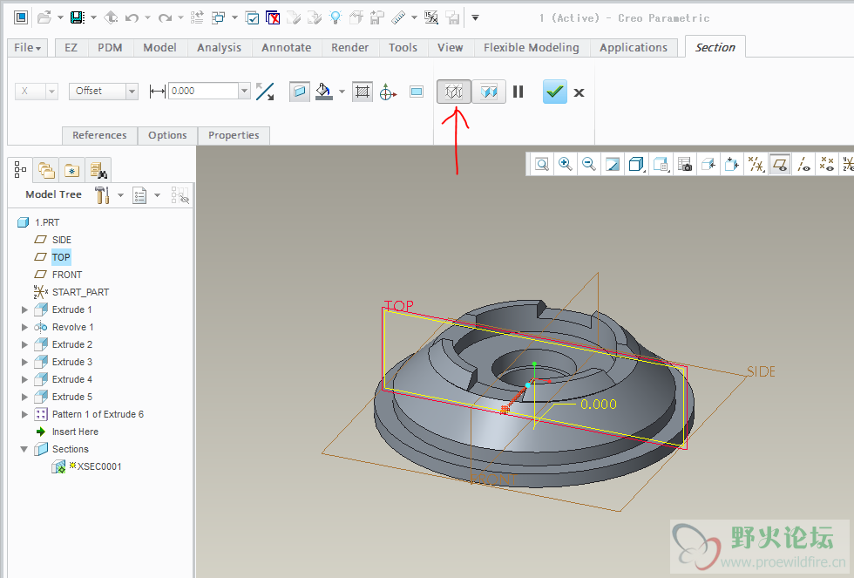The width and height of the screenshot is (854, 578).
Task: Switch to the Render ribbon tab
Action: tap(349, 47)
